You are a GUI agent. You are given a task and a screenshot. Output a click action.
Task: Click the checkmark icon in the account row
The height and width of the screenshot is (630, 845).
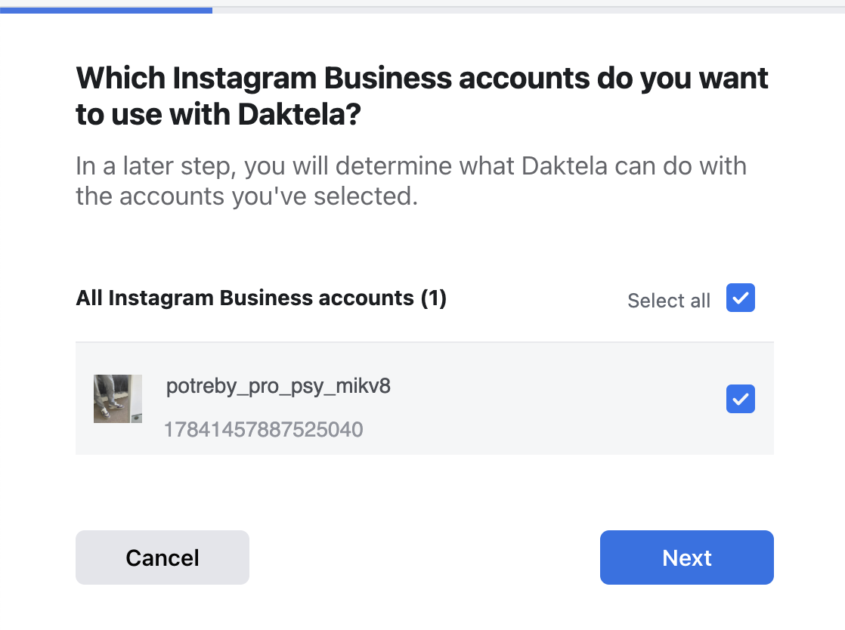point(741,399)
